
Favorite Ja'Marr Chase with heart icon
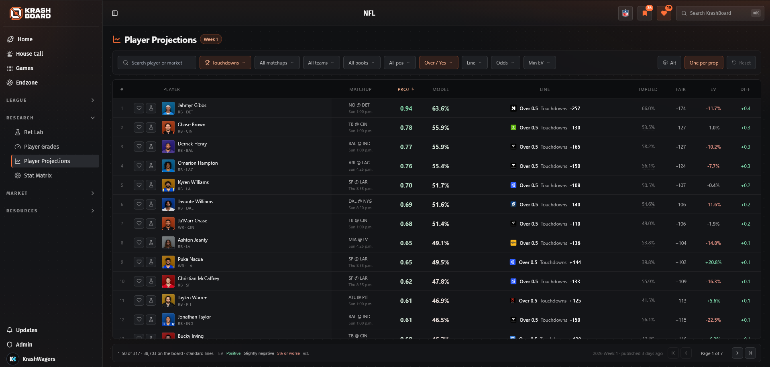point(139,223)
